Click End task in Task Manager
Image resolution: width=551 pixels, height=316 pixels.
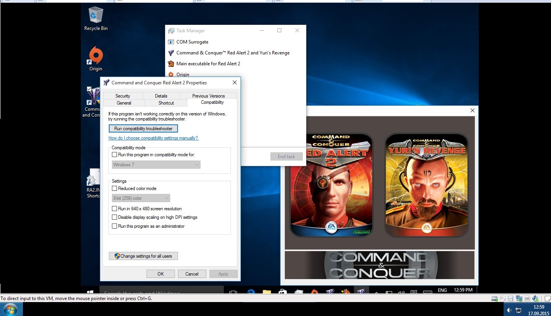coord(286,157)
